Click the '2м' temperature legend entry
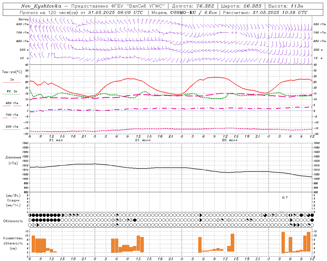 [x=12, y=80]
